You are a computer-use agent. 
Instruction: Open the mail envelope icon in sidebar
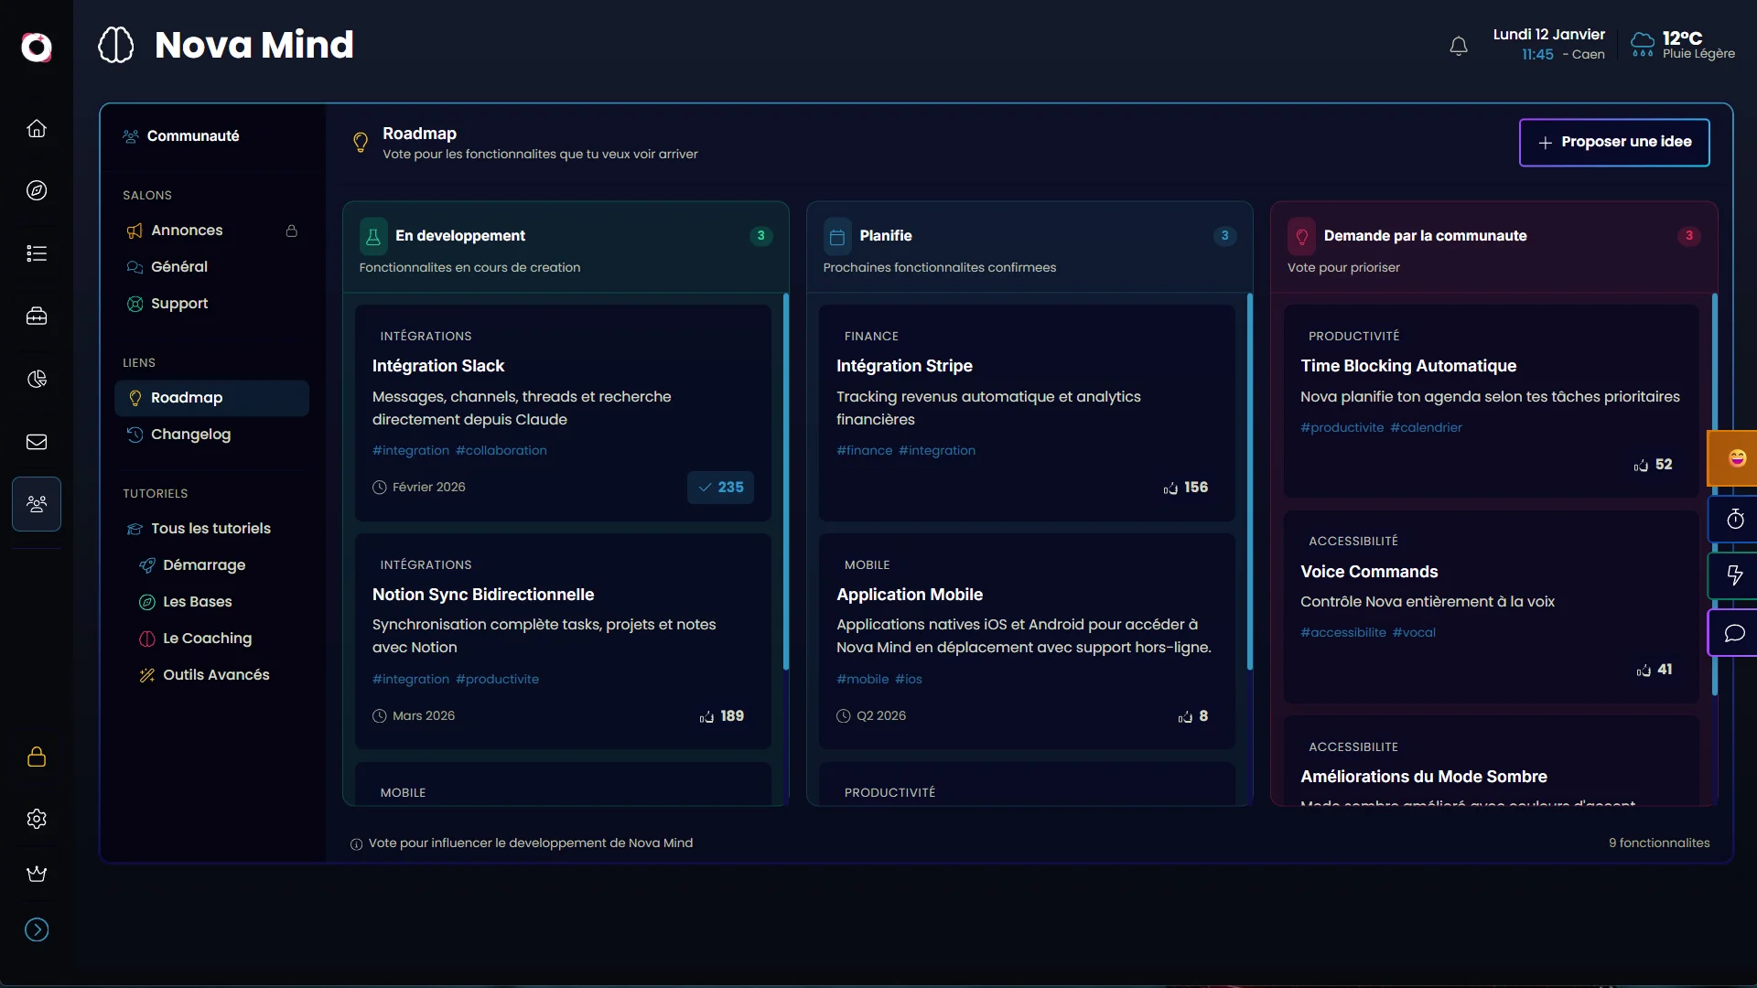37,442
